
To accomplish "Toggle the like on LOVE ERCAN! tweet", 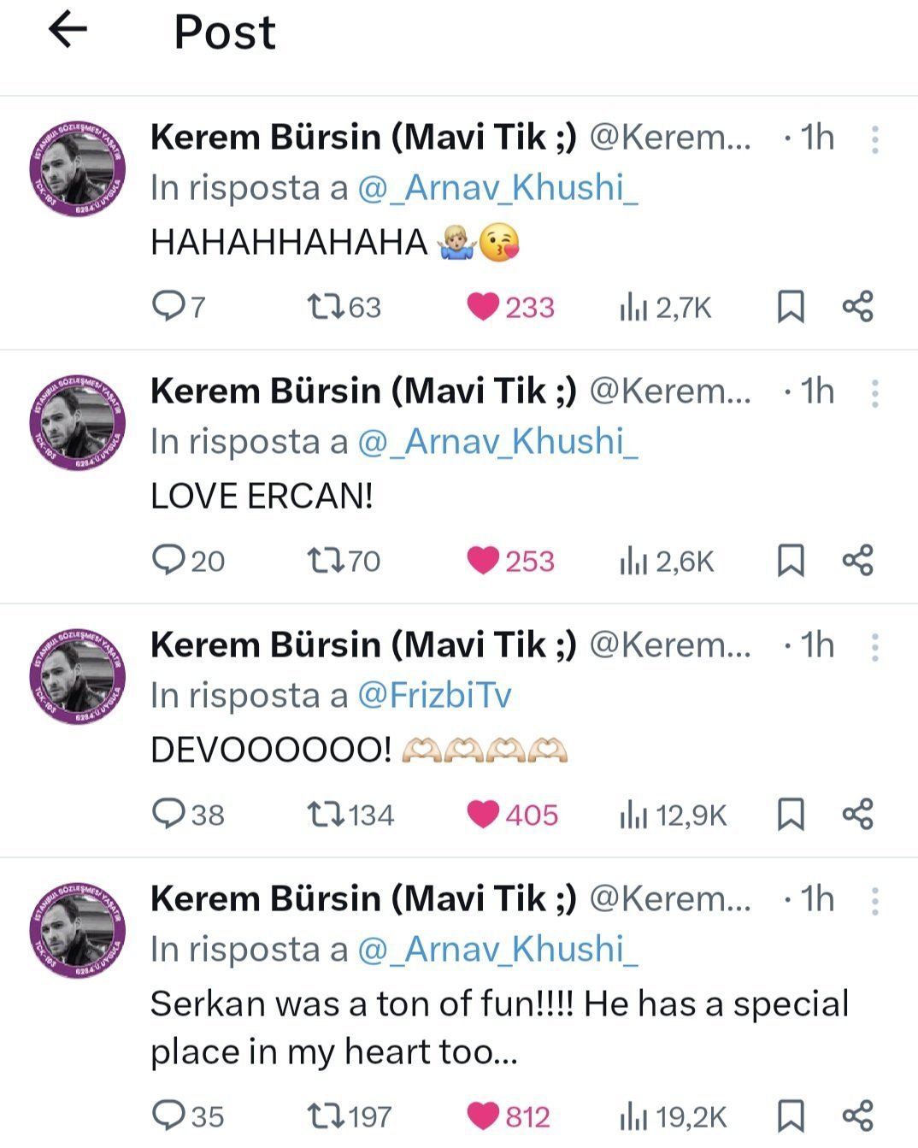I will point(483,560).
